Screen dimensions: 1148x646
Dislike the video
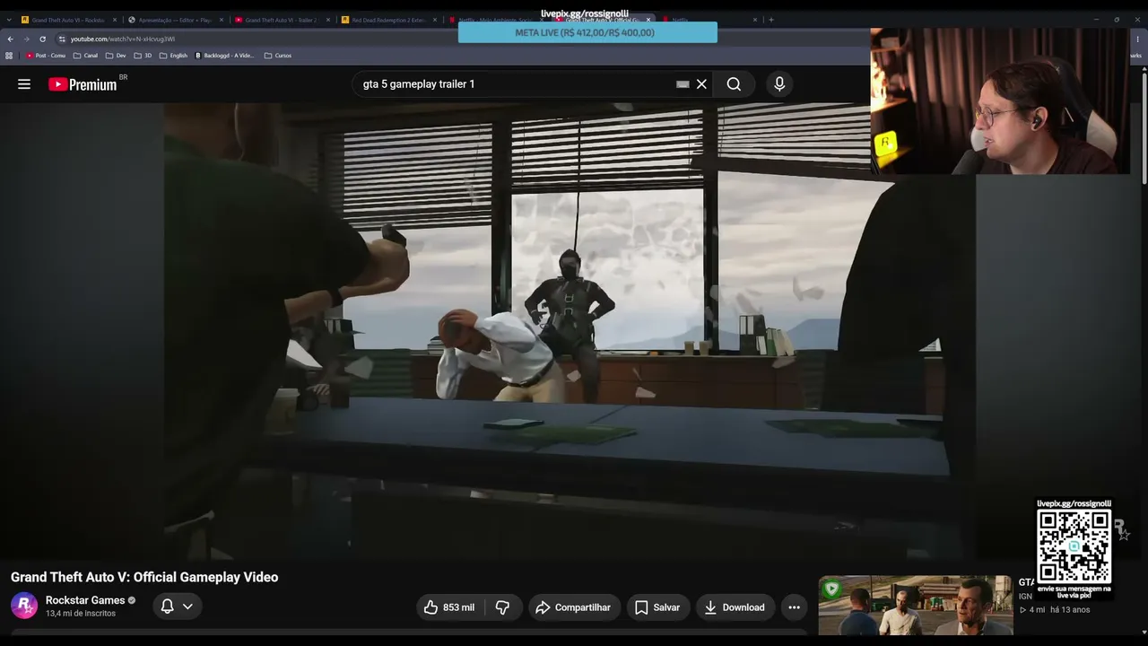502,607
